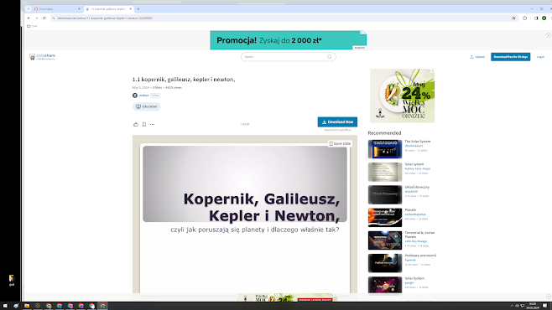Screen dimensions: 552x310
Task: Click the Terrestrial & Jovian Planets title
Action: pos(419,235)
